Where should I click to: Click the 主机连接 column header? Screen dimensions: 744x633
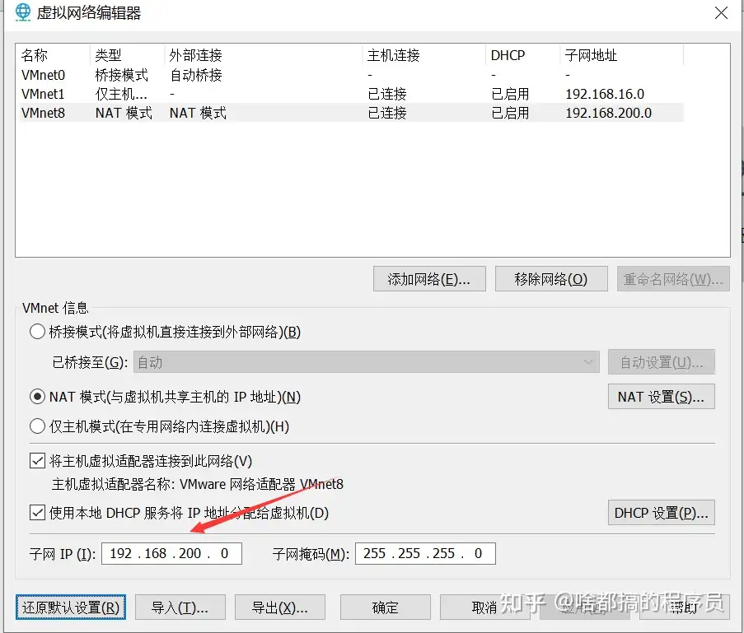(x=424, y=55)
